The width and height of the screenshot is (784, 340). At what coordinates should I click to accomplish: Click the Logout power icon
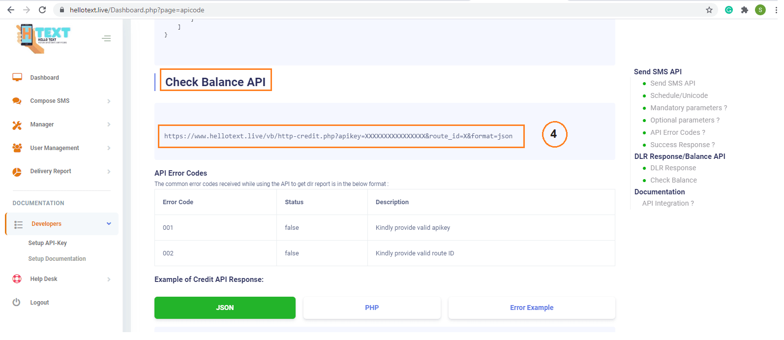[x=17, y=302]
